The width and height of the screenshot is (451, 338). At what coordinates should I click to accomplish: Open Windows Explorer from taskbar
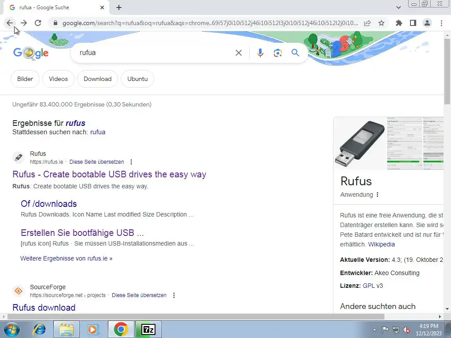[67, 329]
